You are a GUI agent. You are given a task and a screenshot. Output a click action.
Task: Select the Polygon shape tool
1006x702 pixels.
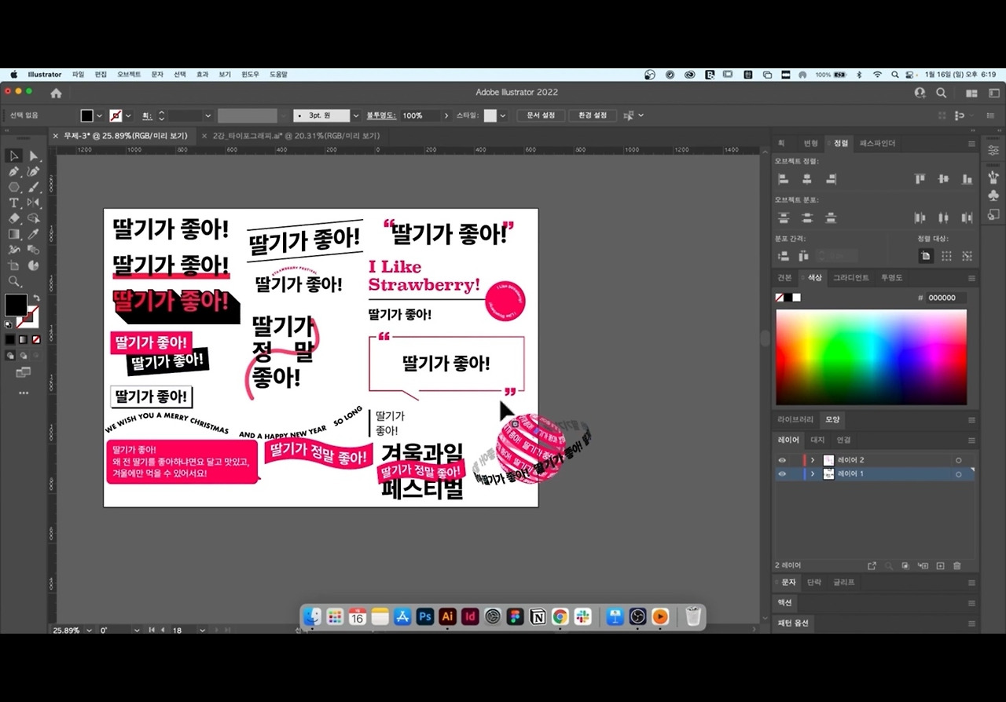tap(14, 187)
